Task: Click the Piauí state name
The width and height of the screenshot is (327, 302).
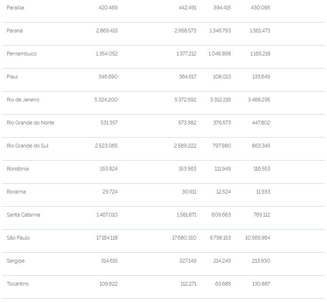Action: tap(12, 77)
